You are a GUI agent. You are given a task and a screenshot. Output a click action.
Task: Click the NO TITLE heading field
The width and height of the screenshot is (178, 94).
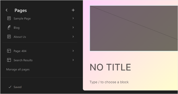[110, 67]
